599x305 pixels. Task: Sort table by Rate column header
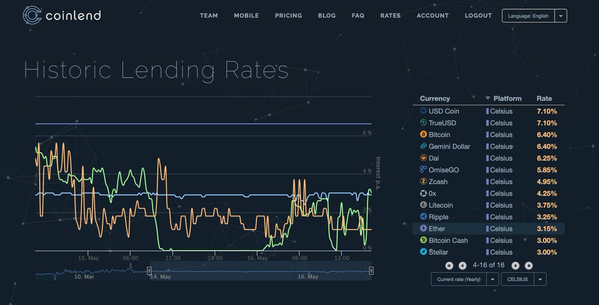(544, 99)
